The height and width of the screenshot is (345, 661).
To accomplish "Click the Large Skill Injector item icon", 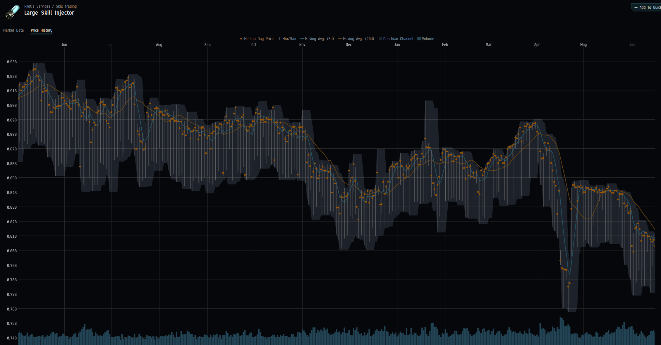I will pyautogui.click(x=12, y=12).
